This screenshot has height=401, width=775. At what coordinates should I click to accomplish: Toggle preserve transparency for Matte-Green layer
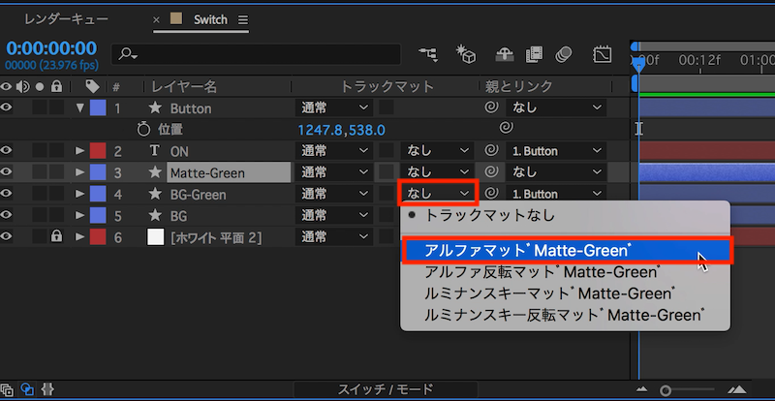(x=386, y=172)
